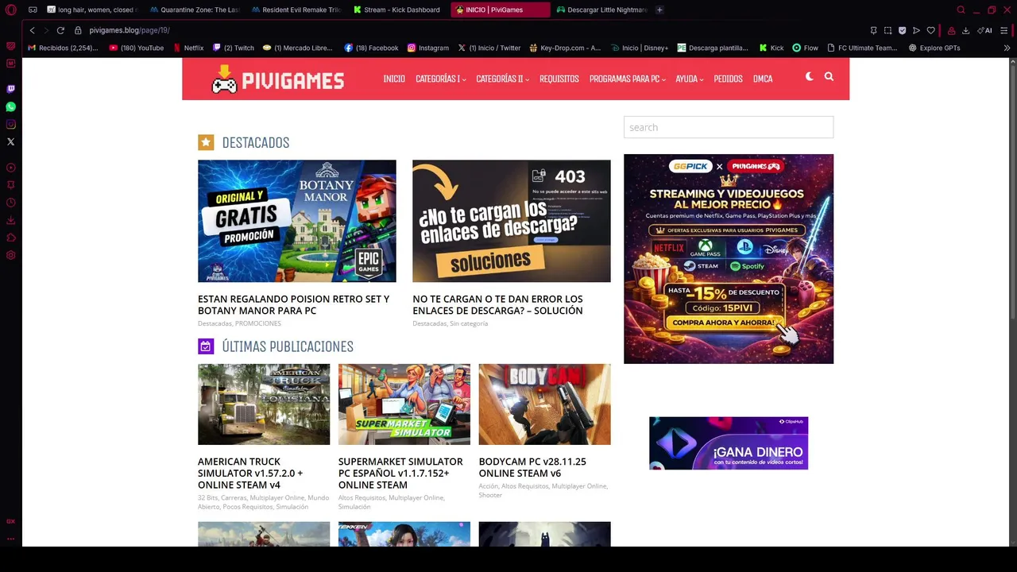Open the AI assistant button in toolbar
The height and width of the screenshot is (572, 1017).
tap(984, 30)
